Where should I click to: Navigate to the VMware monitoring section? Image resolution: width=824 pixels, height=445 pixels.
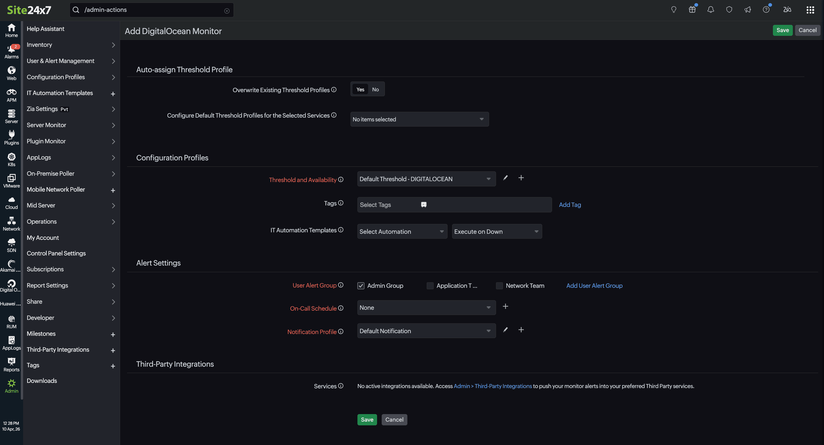pyautogui.click(x=11, y=181)
